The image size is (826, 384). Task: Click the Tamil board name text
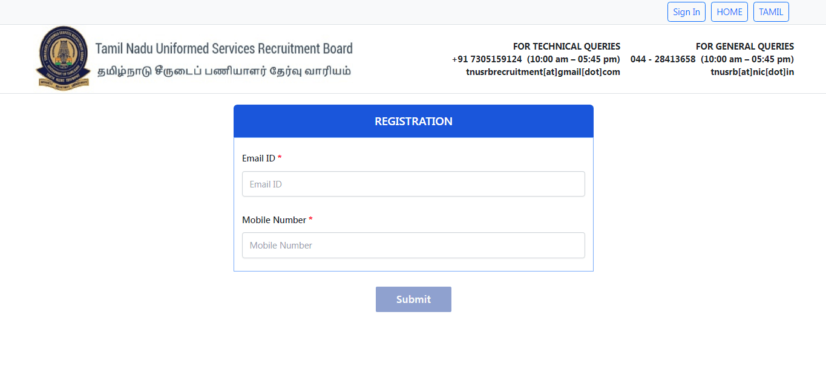pos(224,71)
